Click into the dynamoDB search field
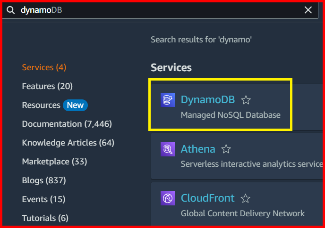 [x=160, y=10]
